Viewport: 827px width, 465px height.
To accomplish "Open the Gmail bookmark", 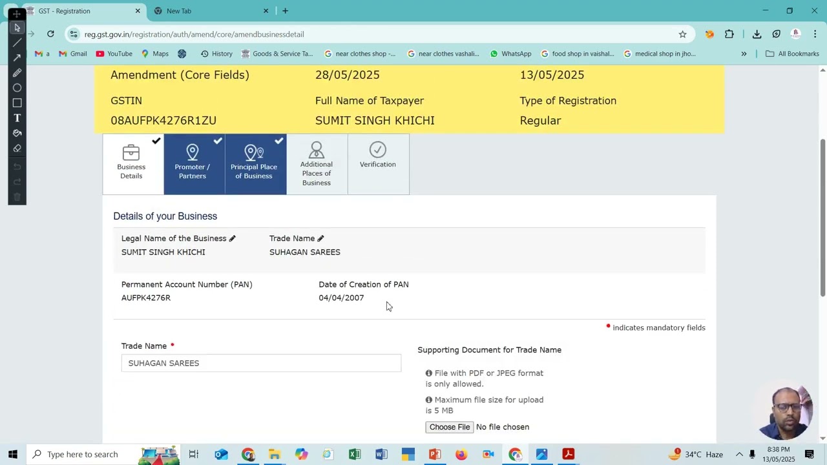I will click(x=72, y=54).
